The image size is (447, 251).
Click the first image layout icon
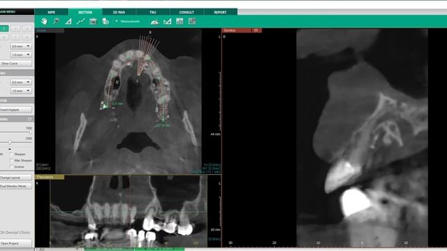179,22
